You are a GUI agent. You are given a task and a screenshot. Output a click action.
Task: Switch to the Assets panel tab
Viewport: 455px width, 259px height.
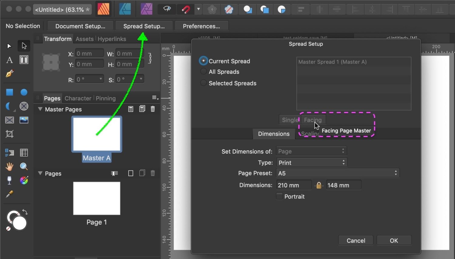85,39
